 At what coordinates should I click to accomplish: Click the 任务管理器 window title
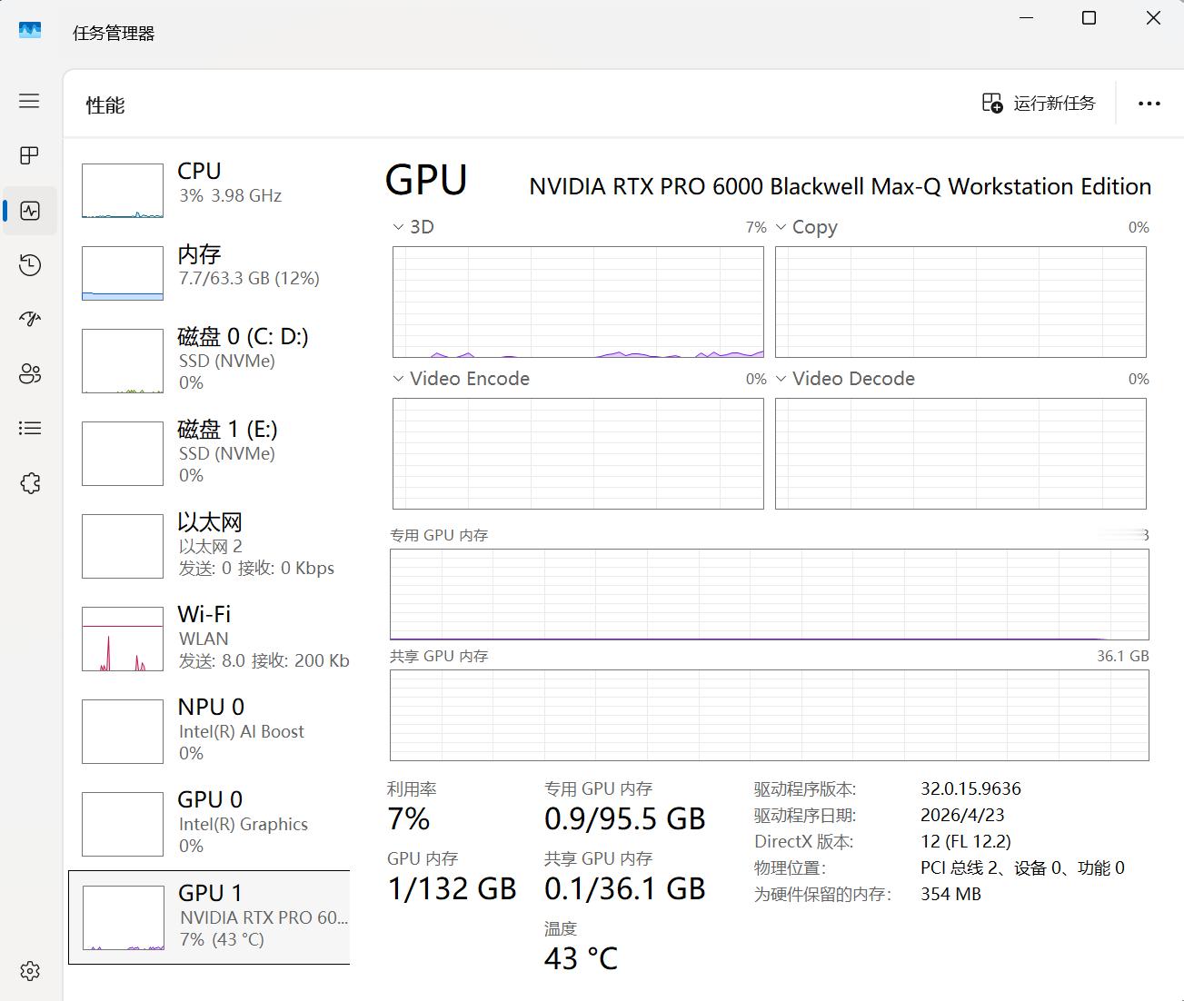pos(114,34)
